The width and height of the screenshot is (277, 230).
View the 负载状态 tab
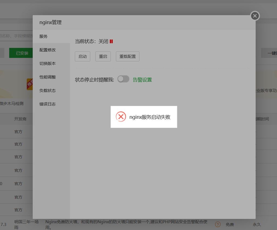[48, 91]
